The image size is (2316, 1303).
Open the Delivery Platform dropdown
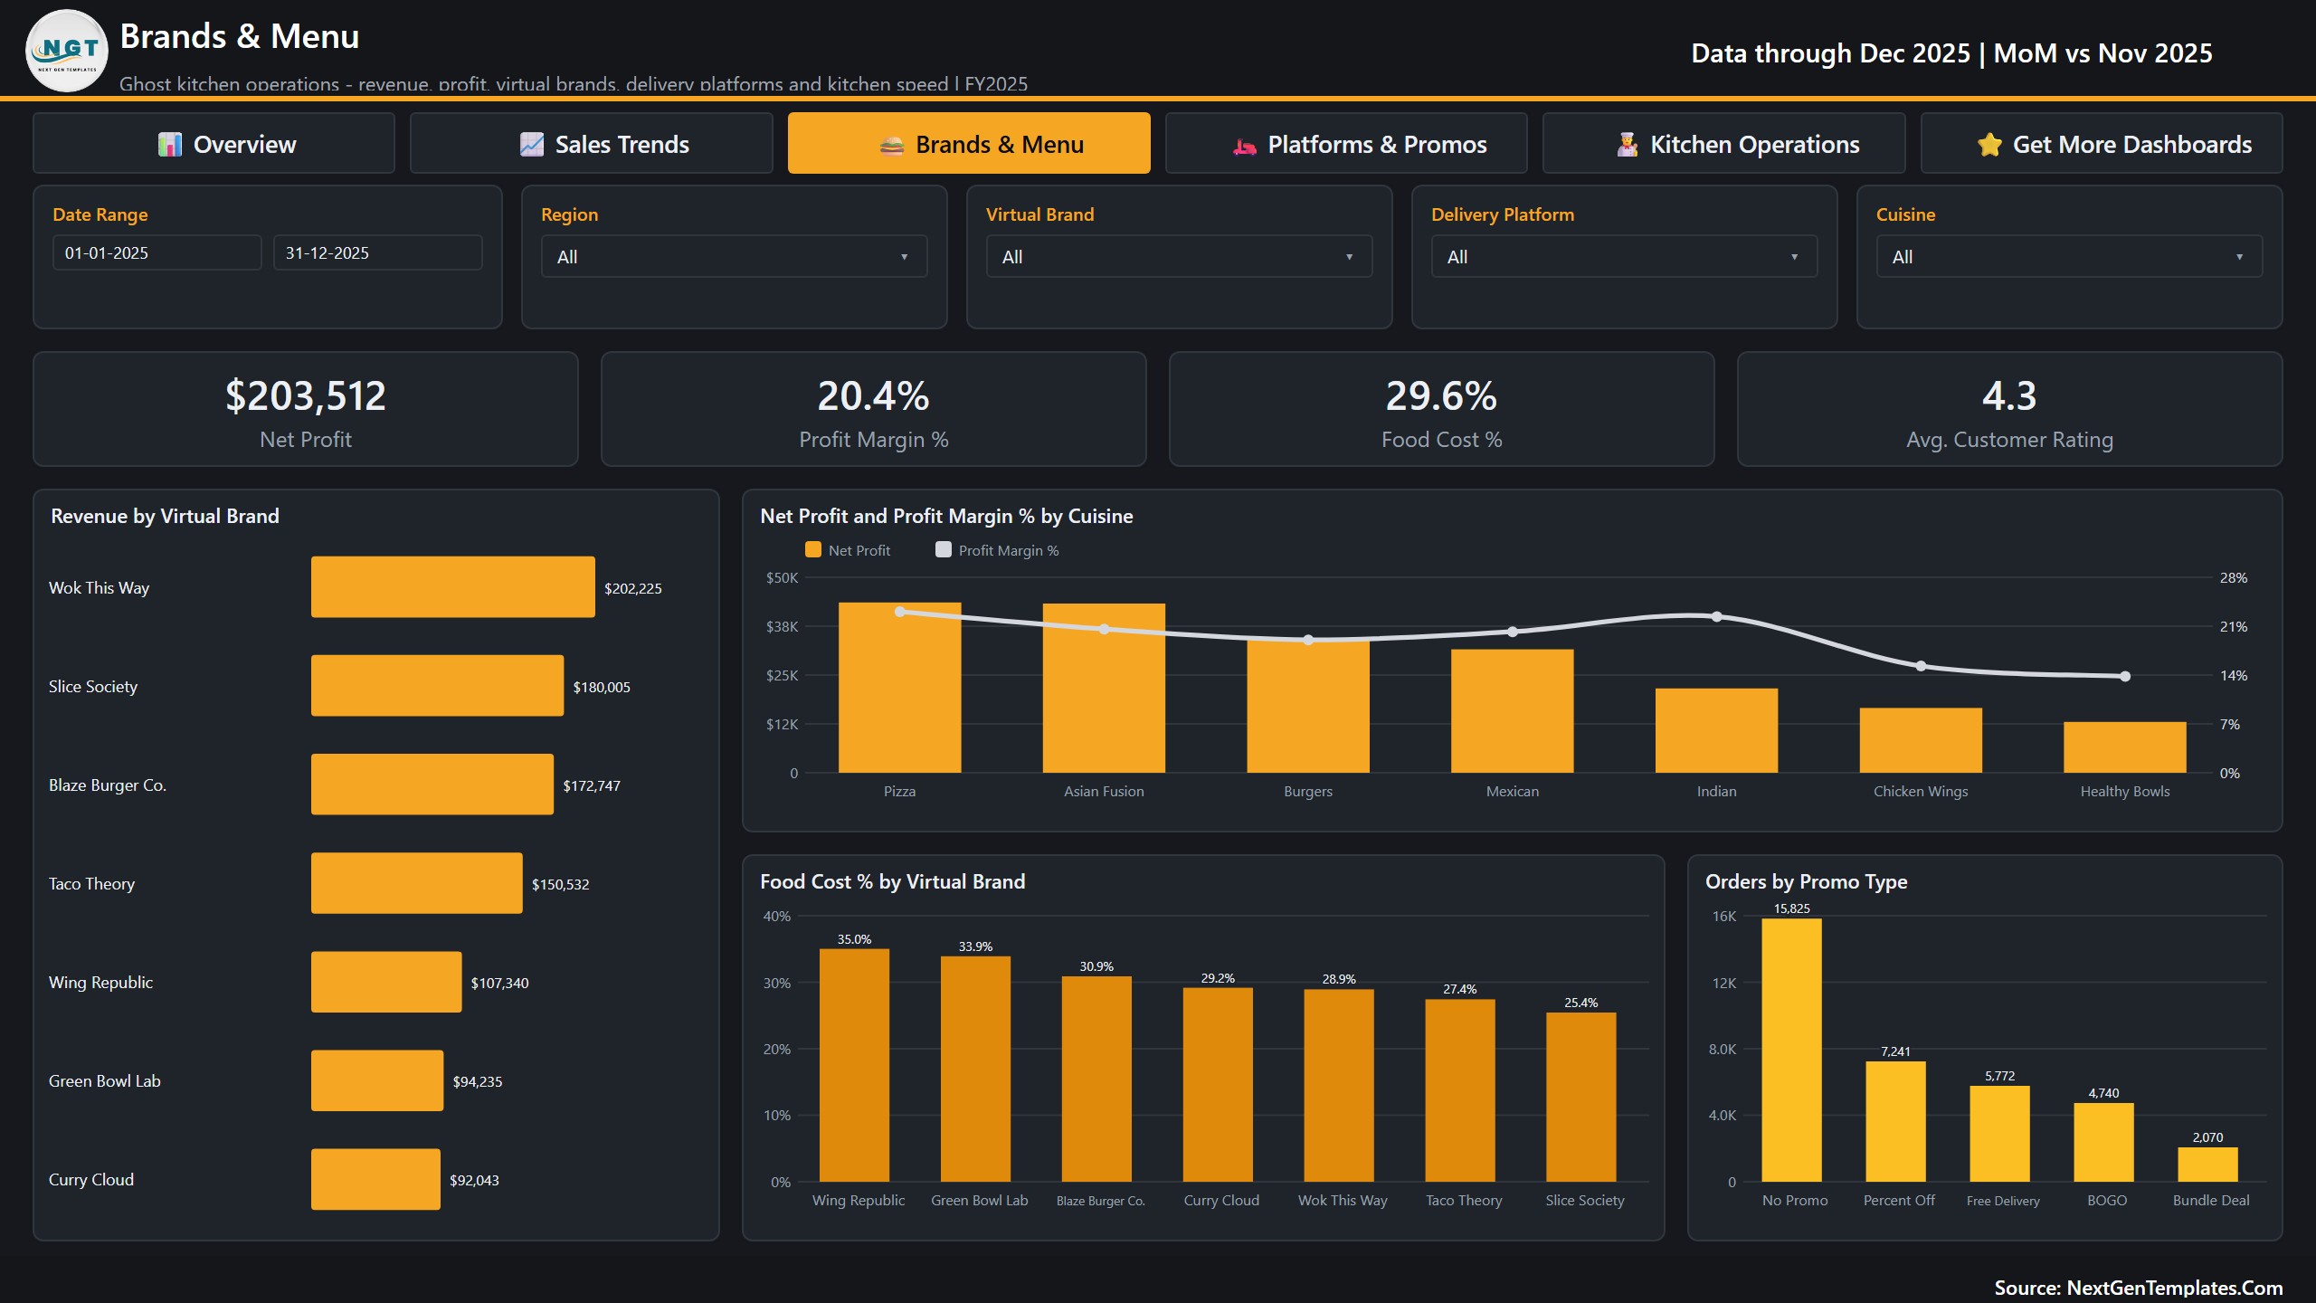(x=1625, y=257)
